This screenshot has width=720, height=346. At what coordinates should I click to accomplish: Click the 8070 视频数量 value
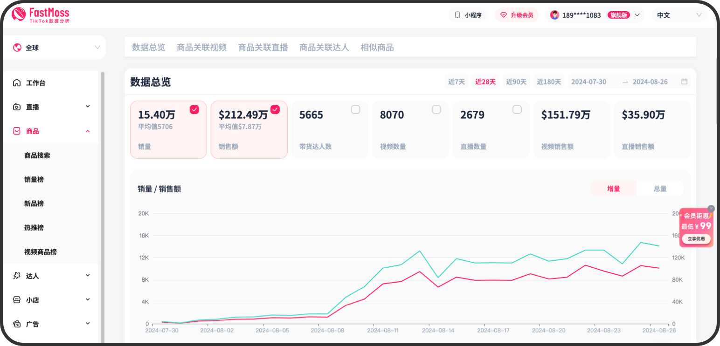click(392, 115)
